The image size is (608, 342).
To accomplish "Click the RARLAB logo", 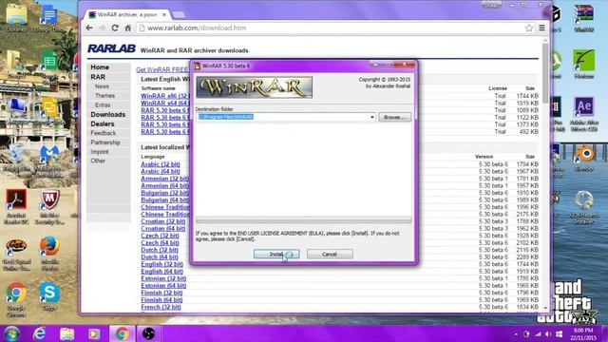I will click(111, 48).
